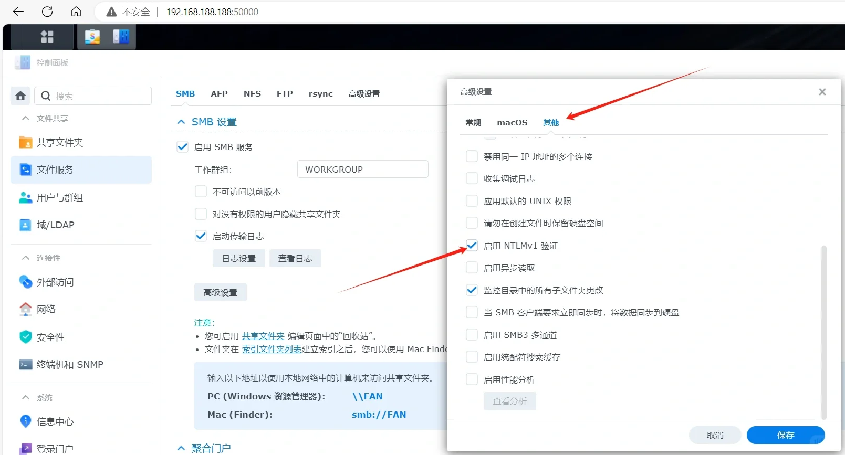
Task: Switch to the NFS tab
Action: point(252,93)
